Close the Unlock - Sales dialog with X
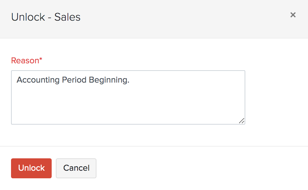The height and width of the screenshot is (190, 308). point(293,15)
